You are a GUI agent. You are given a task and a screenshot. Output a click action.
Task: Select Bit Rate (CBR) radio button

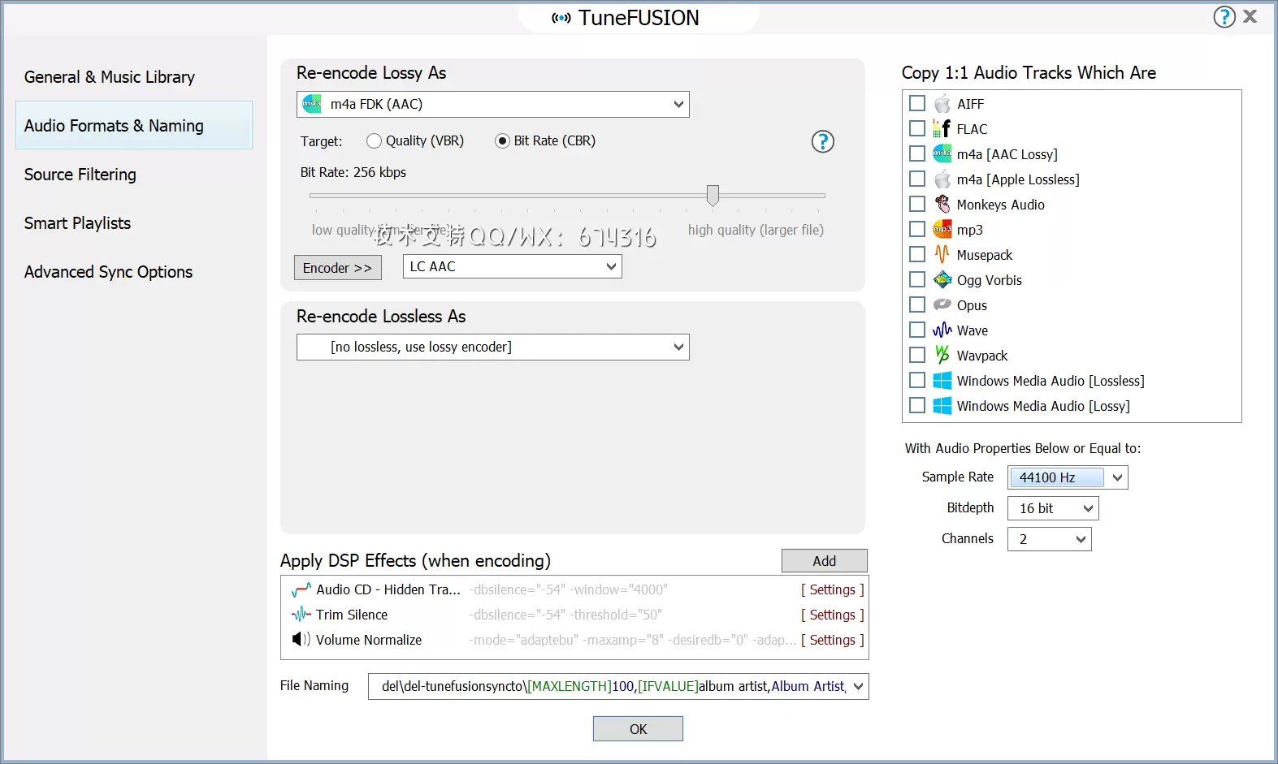click(x=502, y=141)
